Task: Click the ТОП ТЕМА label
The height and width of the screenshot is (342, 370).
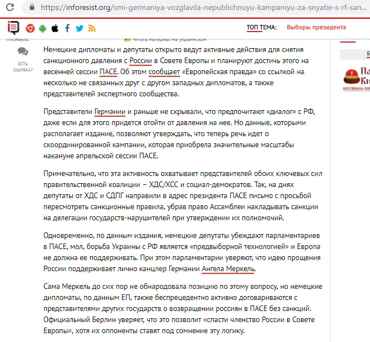Action: (261, 28)
